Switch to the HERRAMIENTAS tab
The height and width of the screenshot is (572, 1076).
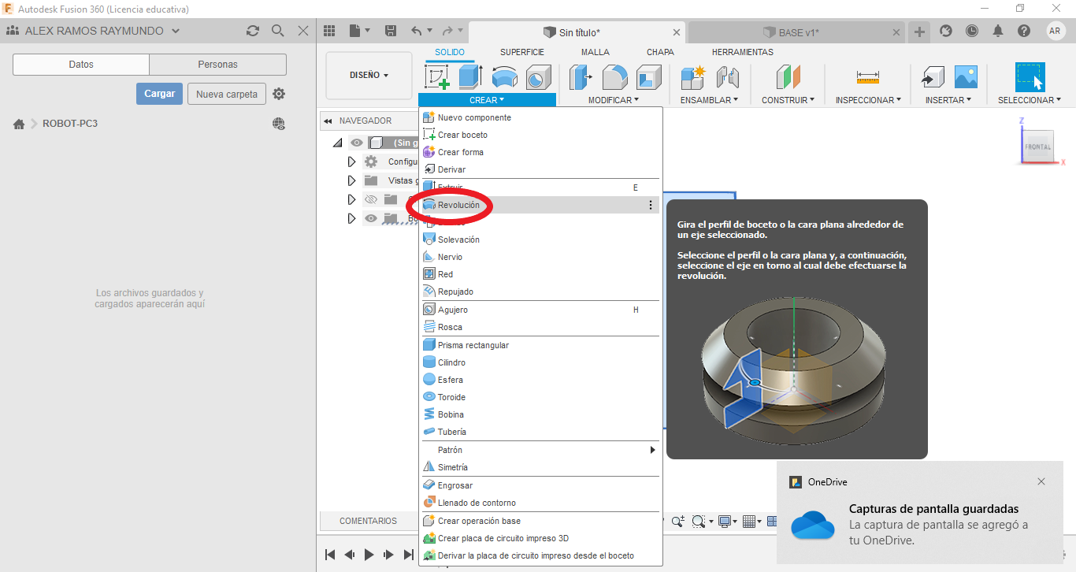(743, 52)
